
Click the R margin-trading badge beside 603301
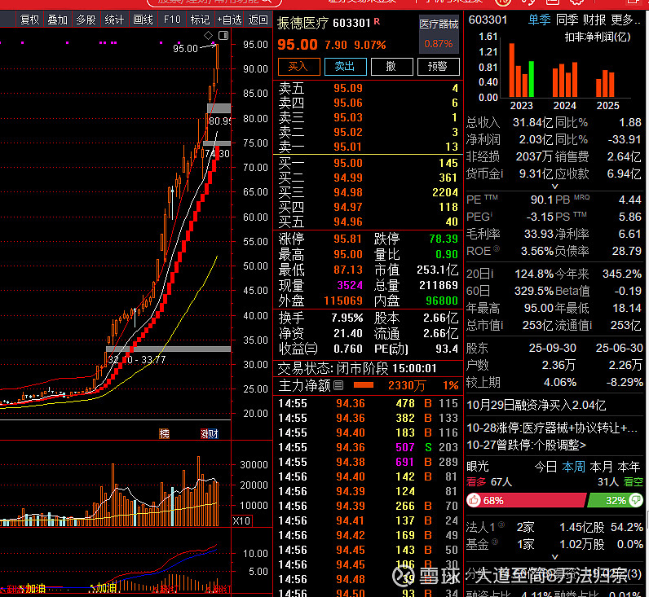[x=377, y=21]
